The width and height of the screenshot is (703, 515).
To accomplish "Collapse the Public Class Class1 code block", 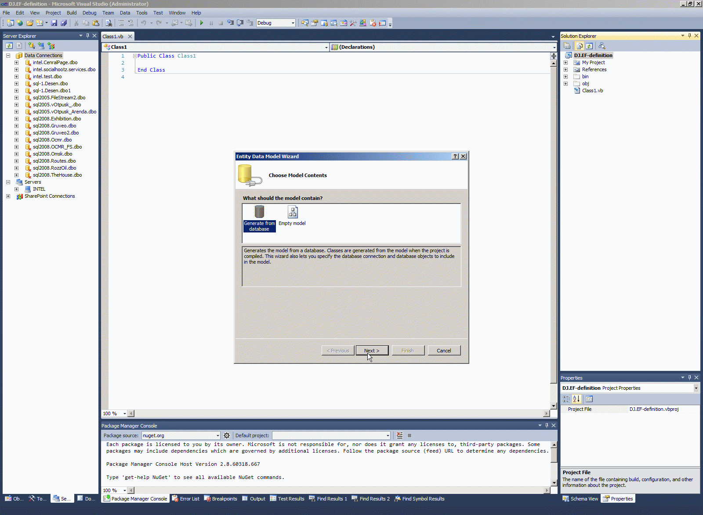I will (135, 56).
